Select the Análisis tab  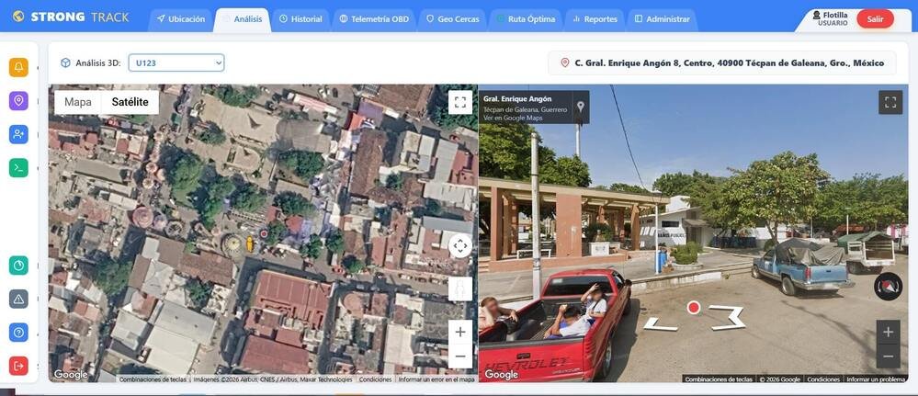(243, 19)
